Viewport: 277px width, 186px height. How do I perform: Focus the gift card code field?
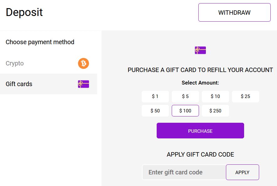[184, 172]
